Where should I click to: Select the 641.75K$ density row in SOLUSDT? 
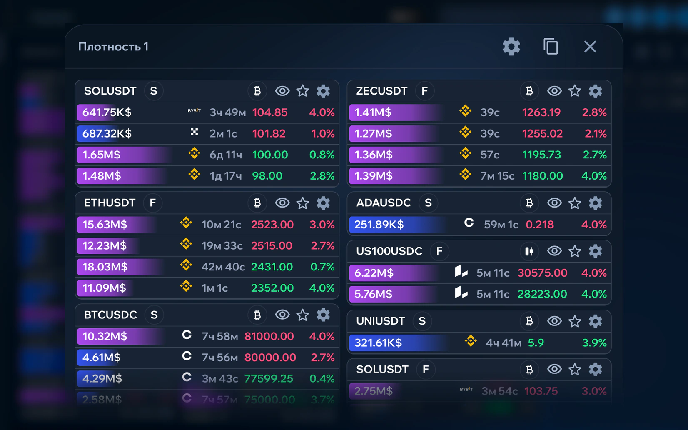[x=207, y=112]
